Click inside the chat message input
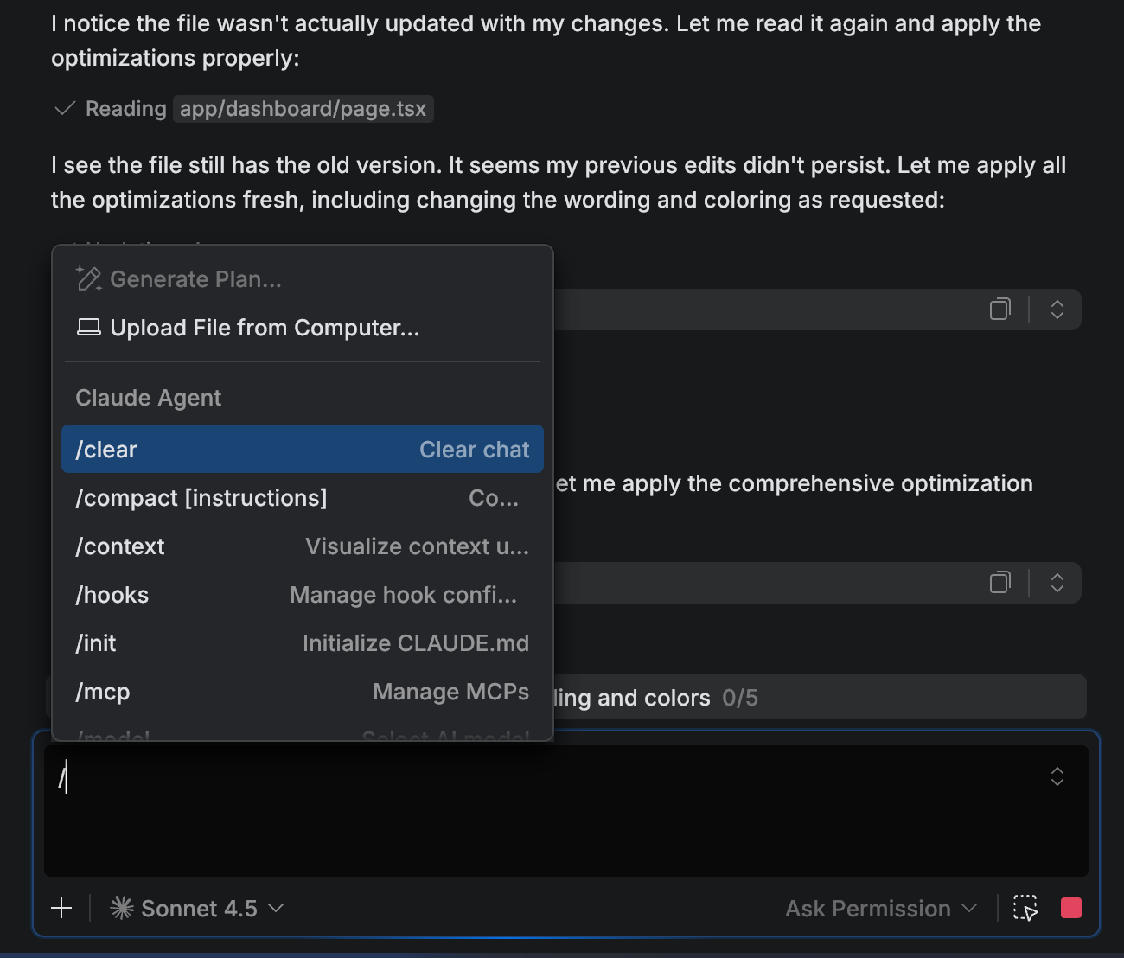 tap(553, 811)
